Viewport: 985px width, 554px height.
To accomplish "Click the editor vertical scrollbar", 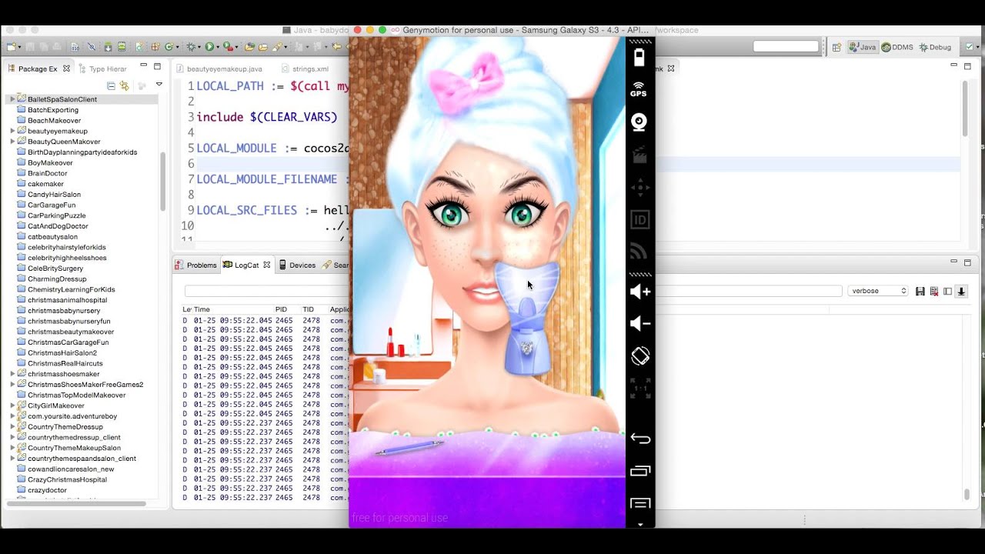I will [964, 108].
